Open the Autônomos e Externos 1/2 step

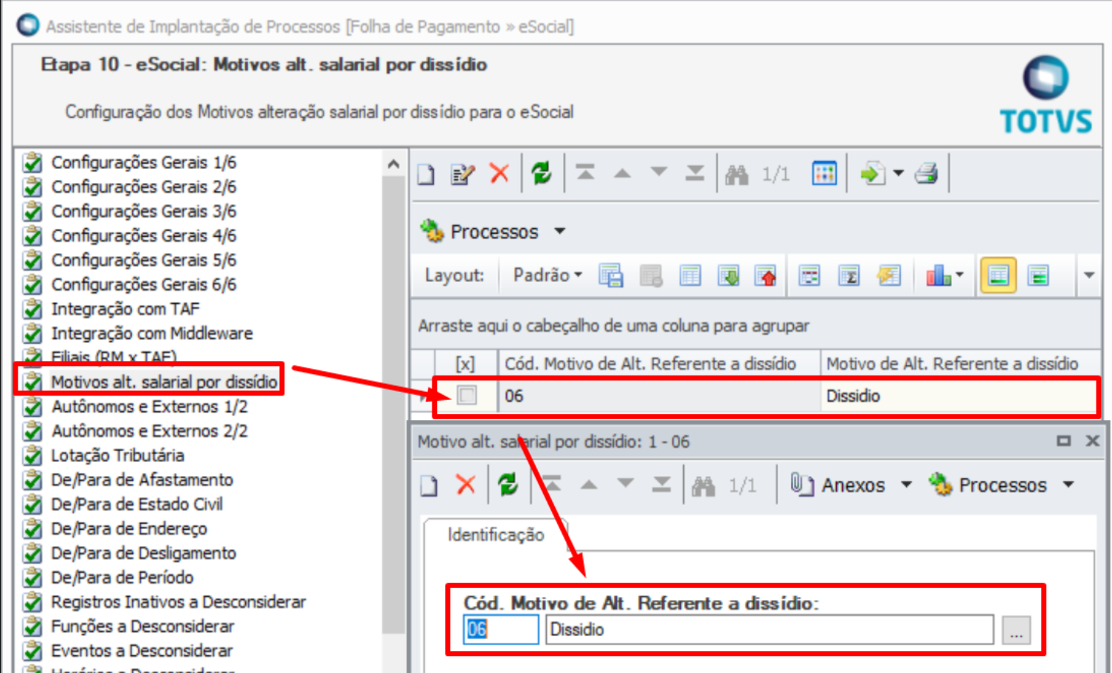click(149, 406)
